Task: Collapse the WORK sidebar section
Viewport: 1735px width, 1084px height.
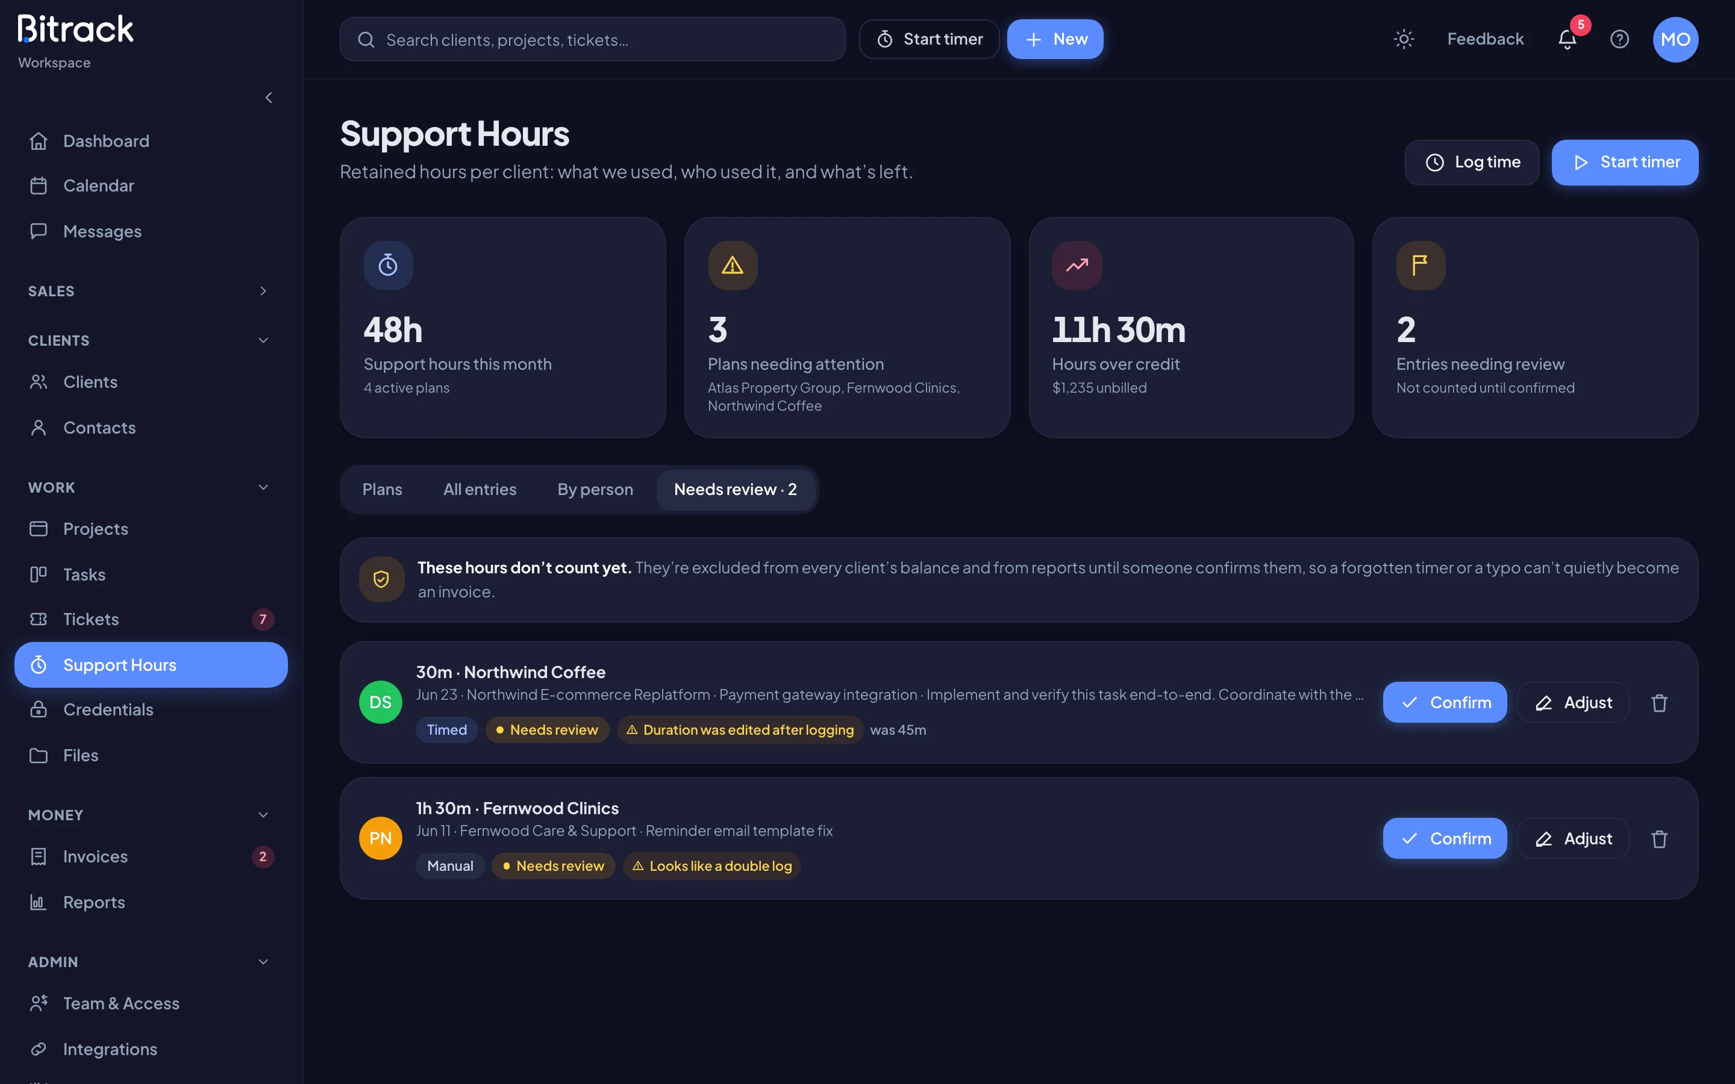Action: click(x=151, y=488)
